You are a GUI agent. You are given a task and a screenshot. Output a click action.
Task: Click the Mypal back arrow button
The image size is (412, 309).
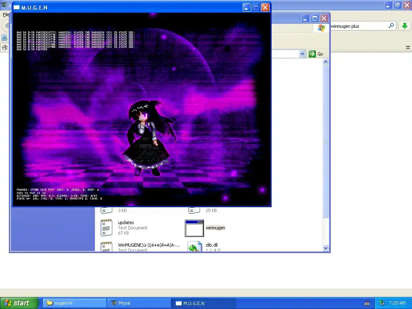[6, 26]
